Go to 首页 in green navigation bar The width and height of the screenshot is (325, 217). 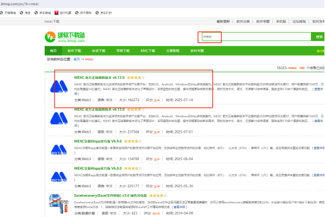pos(53,51)
